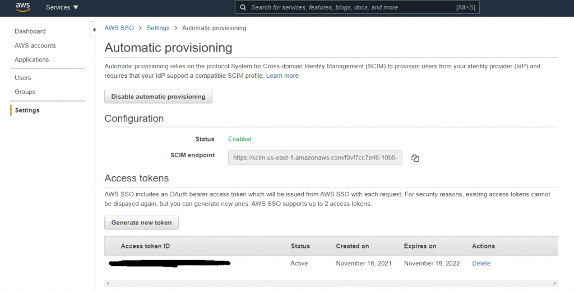574x291 pixels.
Task: Click the horizontal scrollbar right arrow
Action: tap(555, 283)
